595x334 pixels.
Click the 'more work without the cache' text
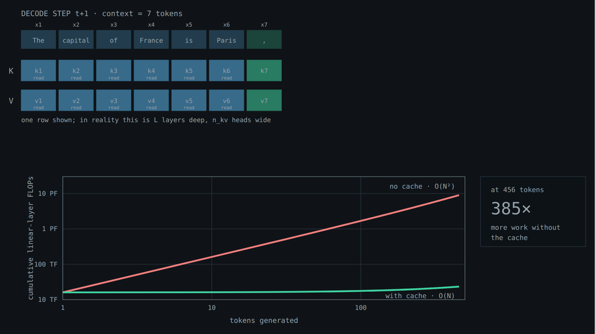click(x=526, y=233)
